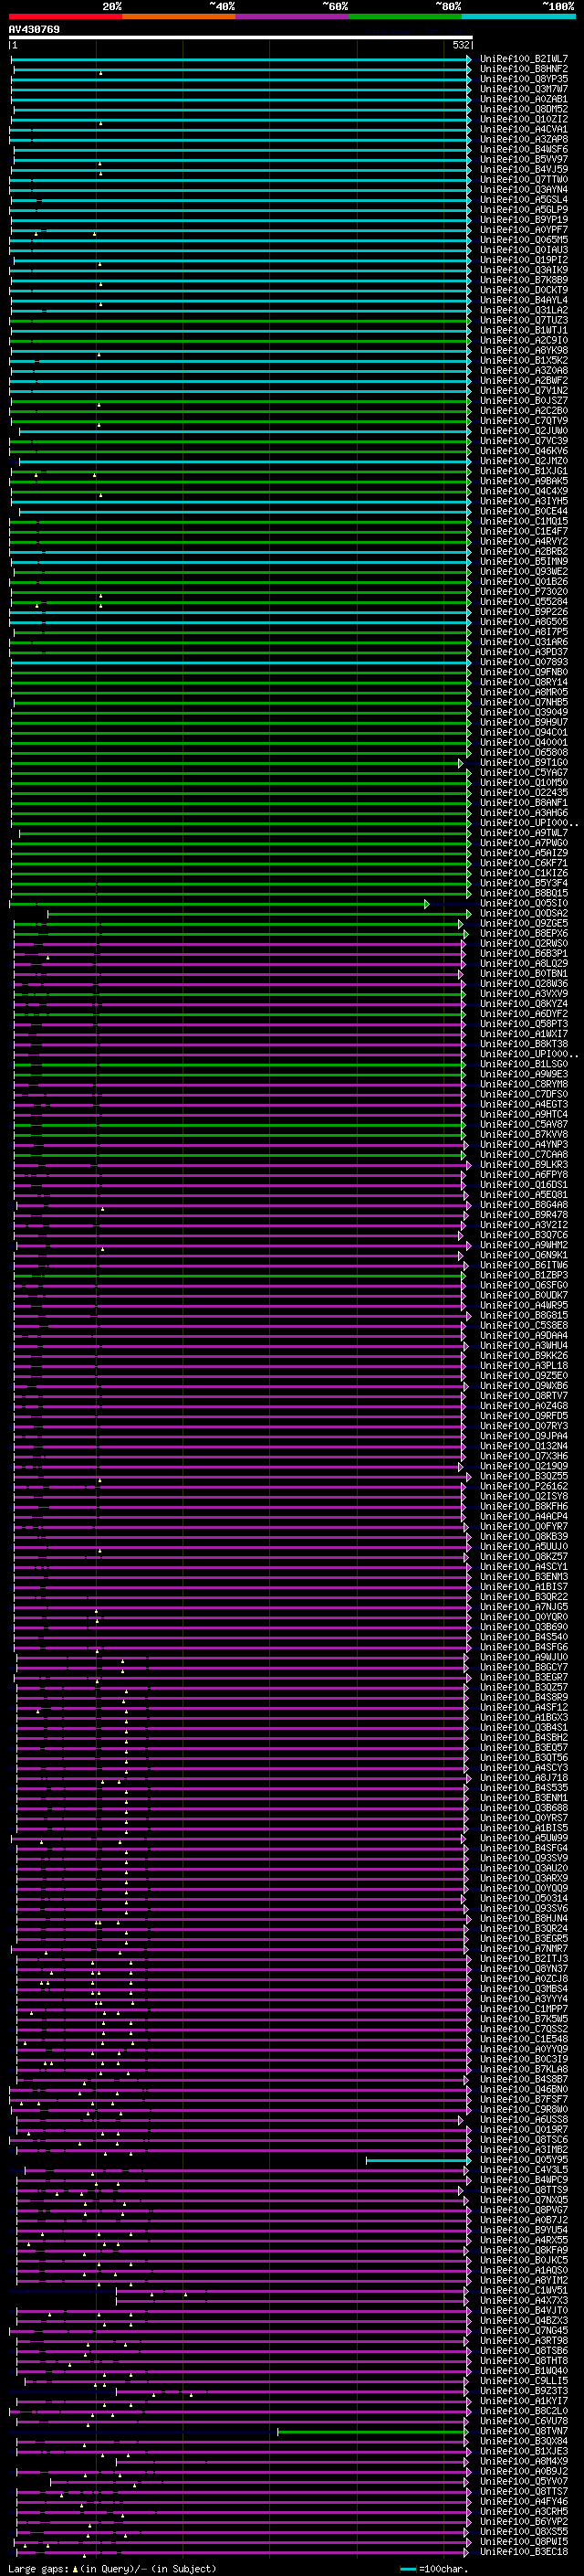Viewport: 584px width, 2576px height.
Task: Select the UniRef100_B7K8B9 label
Action: coord(524,280)
